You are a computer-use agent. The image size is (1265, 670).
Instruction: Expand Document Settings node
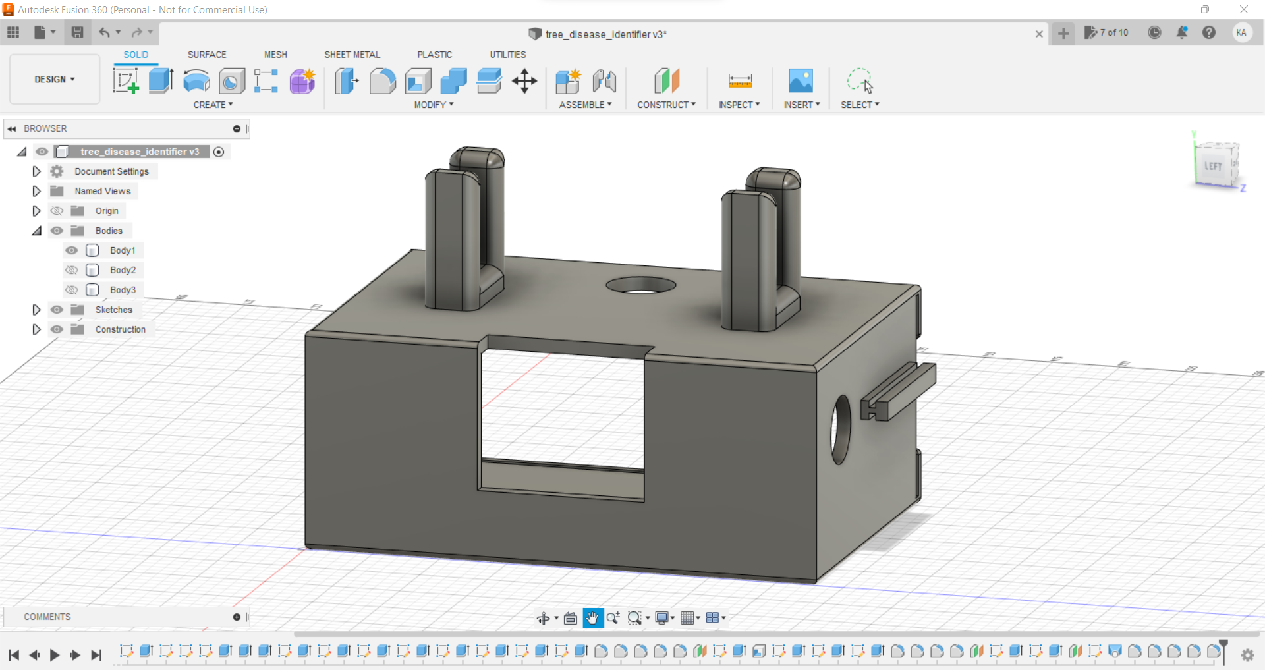tap(36, 171)
